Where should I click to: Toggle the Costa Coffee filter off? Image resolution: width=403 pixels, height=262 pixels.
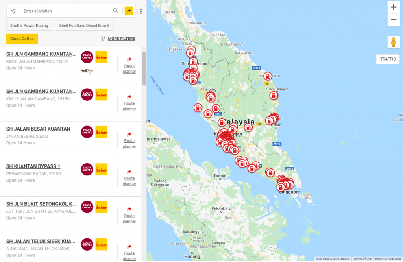pyautogui.click(x=22, y=39)
